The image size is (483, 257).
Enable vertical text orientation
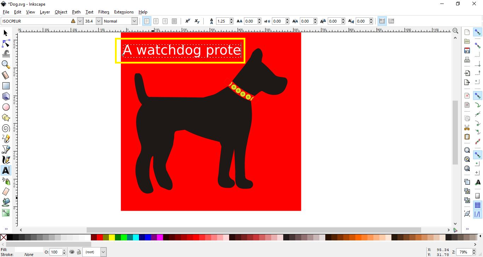click(x=391, y=21)
